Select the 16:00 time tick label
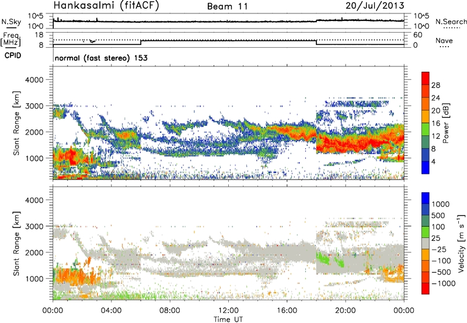This screenshot has height=323, width=467. pyautogui.click(x=287, y=311)
